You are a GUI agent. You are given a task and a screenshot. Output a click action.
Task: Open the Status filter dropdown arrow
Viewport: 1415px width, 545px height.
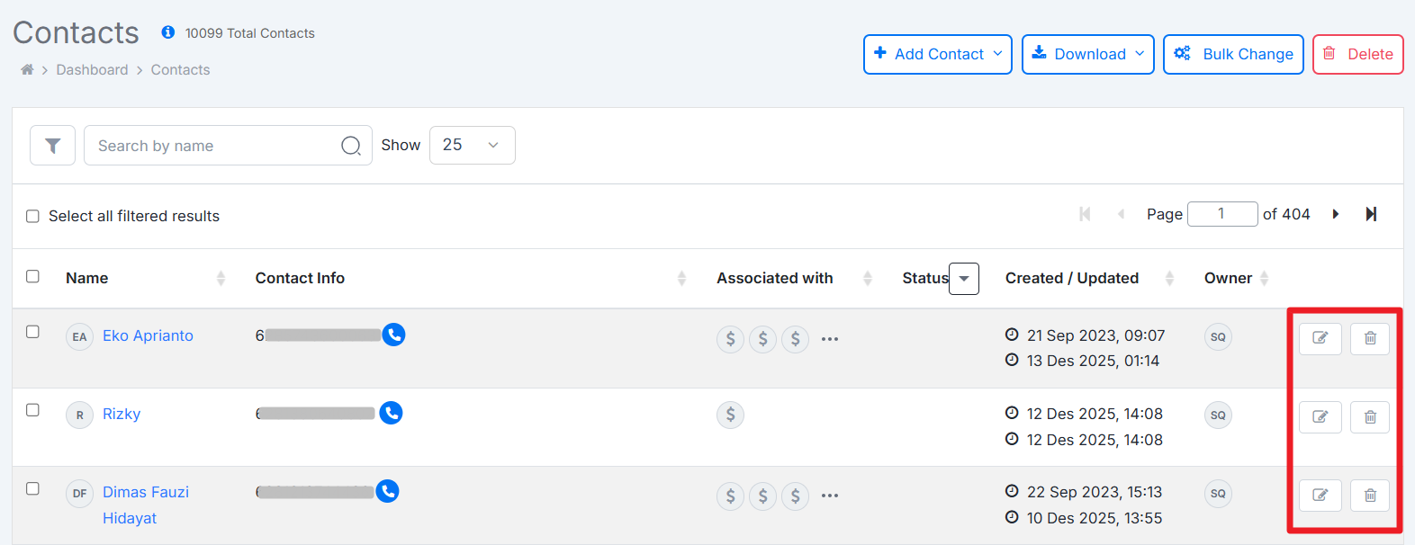pos(964,279)
